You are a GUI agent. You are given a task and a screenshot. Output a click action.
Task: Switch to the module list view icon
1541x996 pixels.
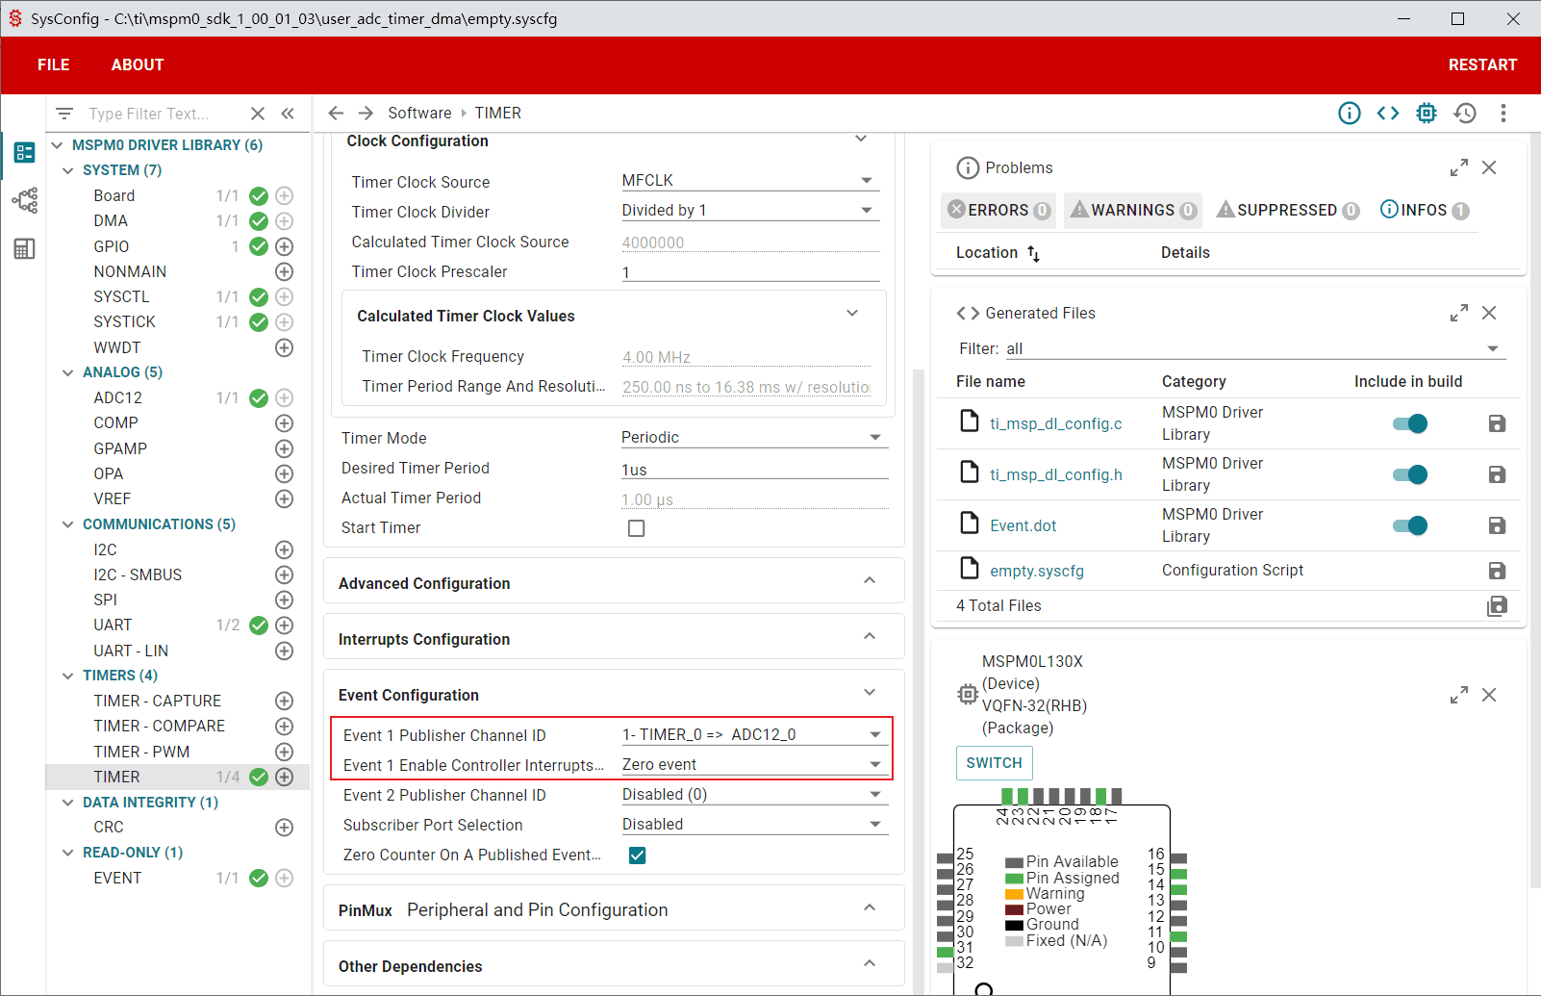[24, 152]
